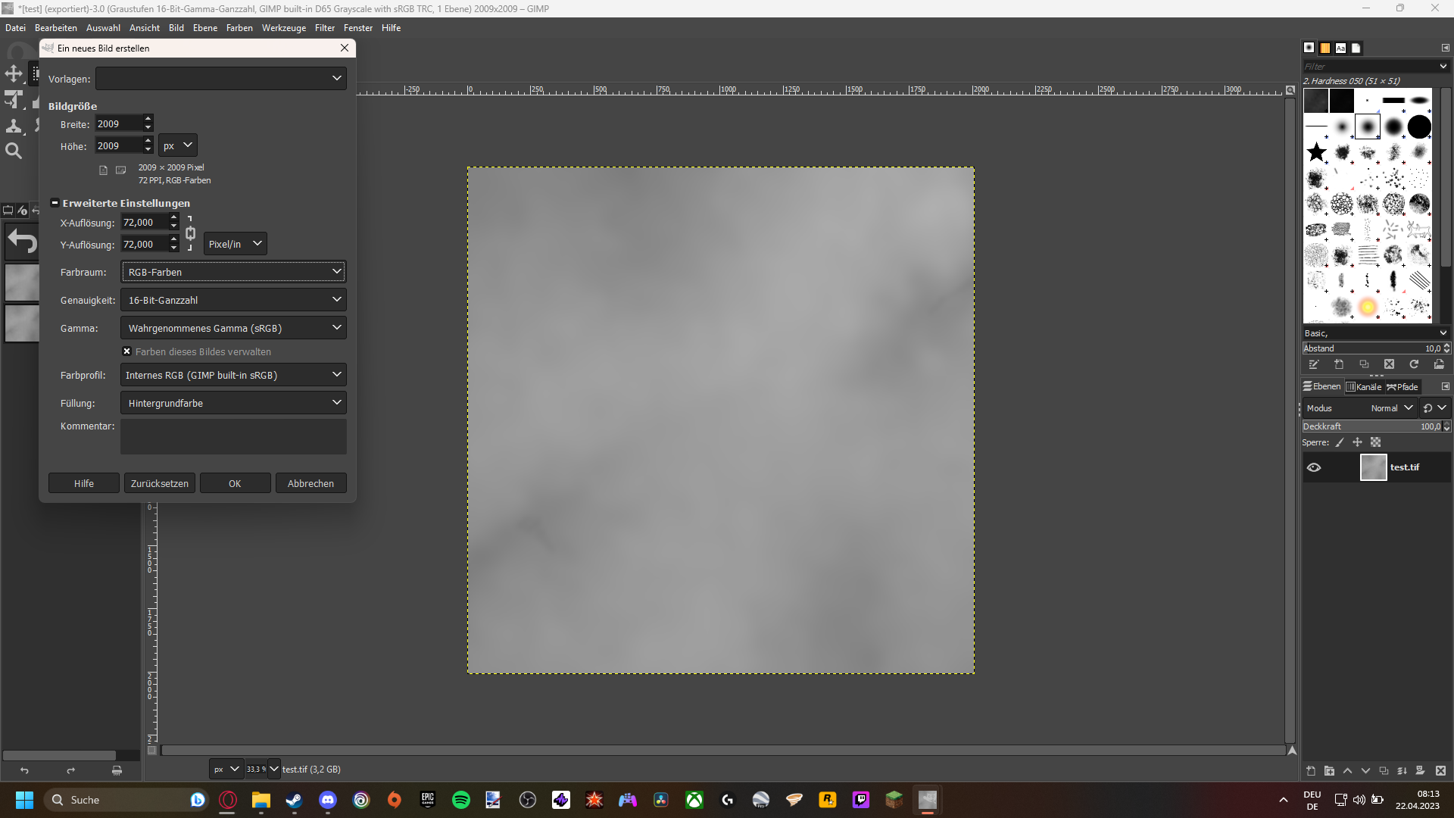Open the Filter menu
This screenshot has height=818, width=1454.
point(324,28)
